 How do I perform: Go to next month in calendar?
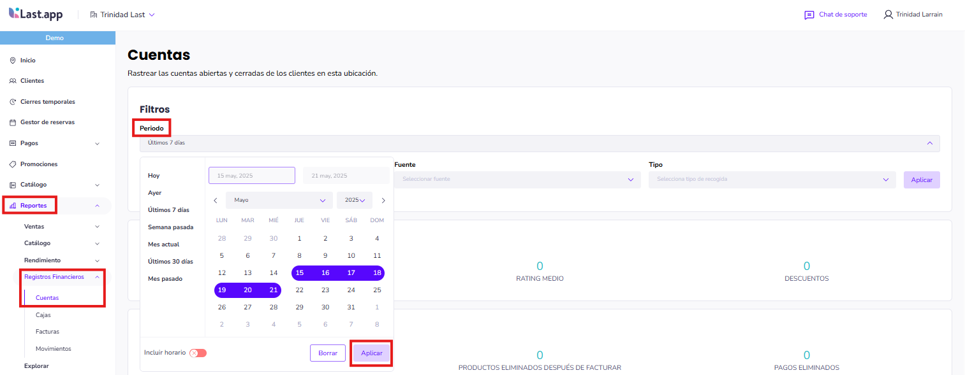click(383, 201)
